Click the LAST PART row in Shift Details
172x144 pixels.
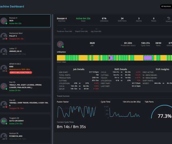click(x=120, y=86)
